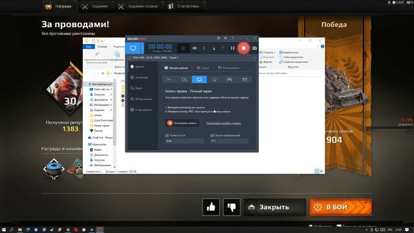
Task: Open Explorer help blue question icon
Action: [322, 47]
